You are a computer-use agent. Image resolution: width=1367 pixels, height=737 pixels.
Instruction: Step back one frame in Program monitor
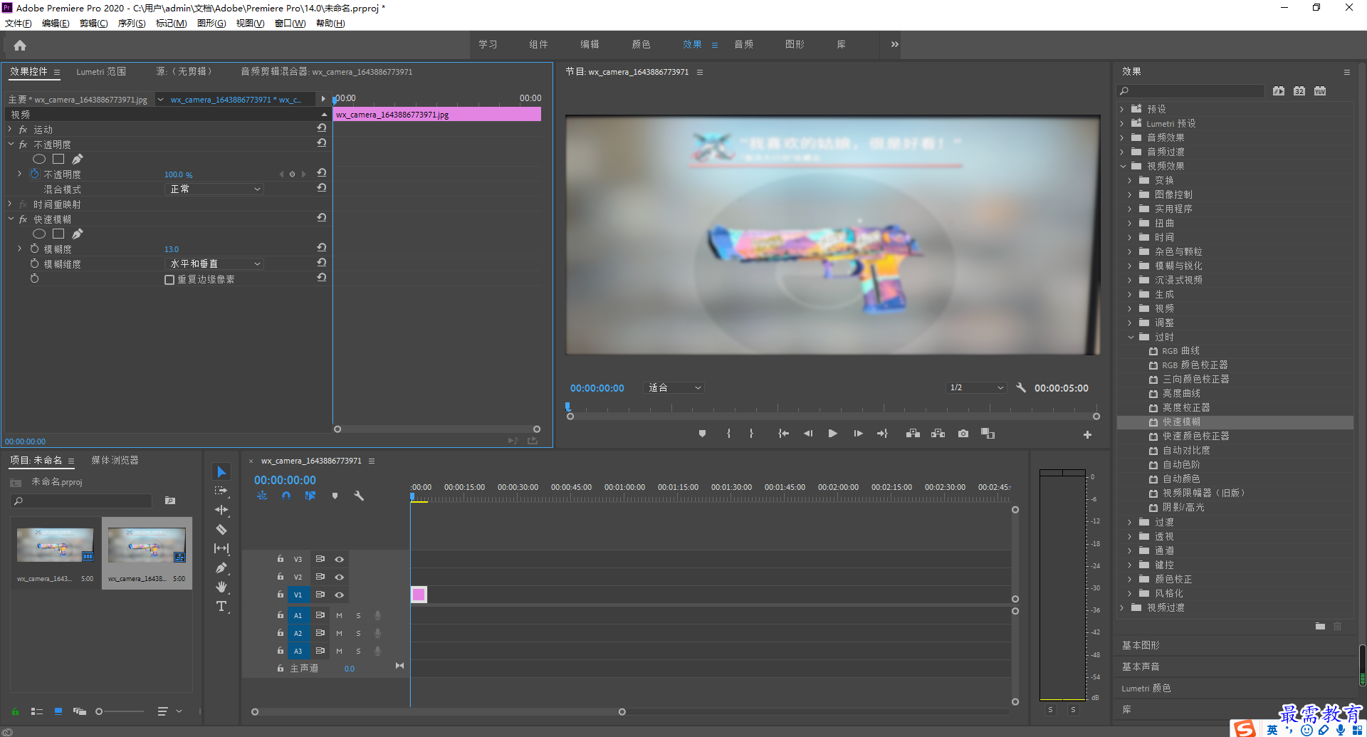(x=807, y=433)
